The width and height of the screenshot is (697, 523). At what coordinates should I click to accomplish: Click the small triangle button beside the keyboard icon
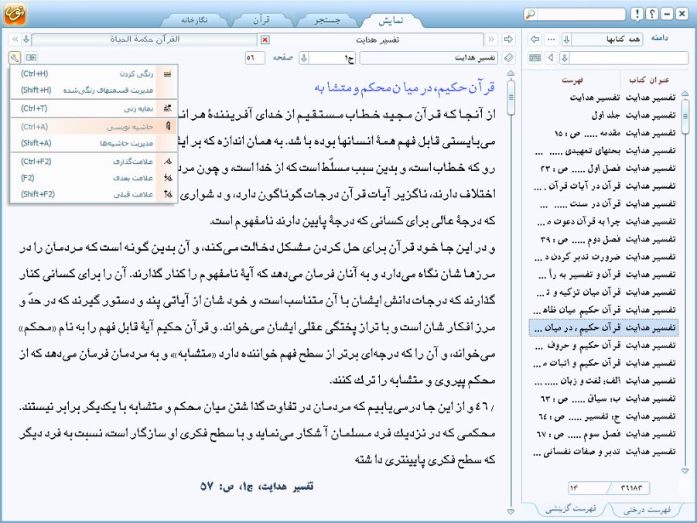(x=552, y=58)
